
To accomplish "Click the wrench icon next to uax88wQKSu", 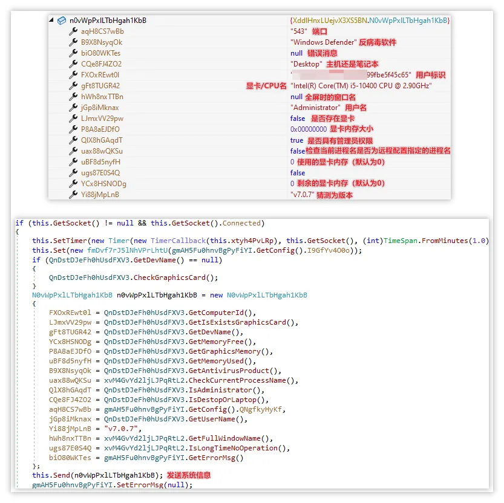I will (x=73, y=151).
